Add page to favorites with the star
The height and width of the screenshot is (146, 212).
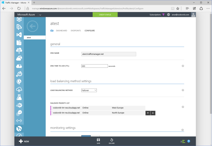(x=178, y=8)
